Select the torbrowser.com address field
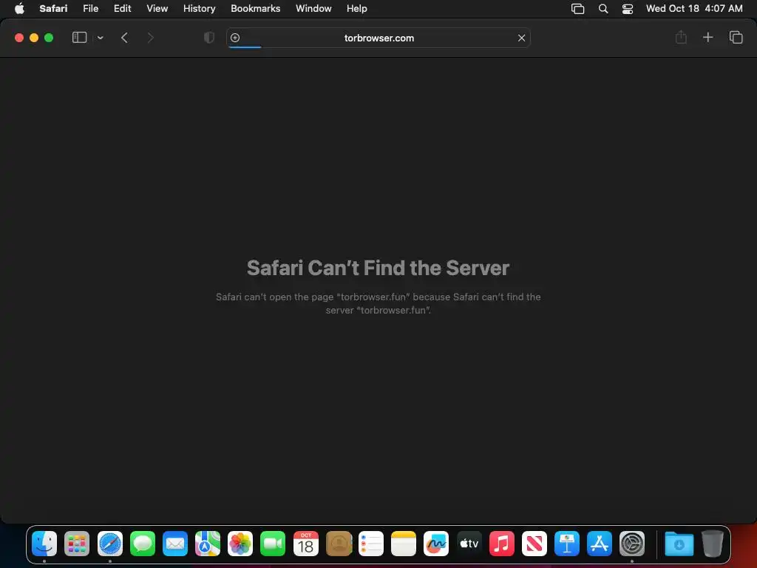 [379, 38]
